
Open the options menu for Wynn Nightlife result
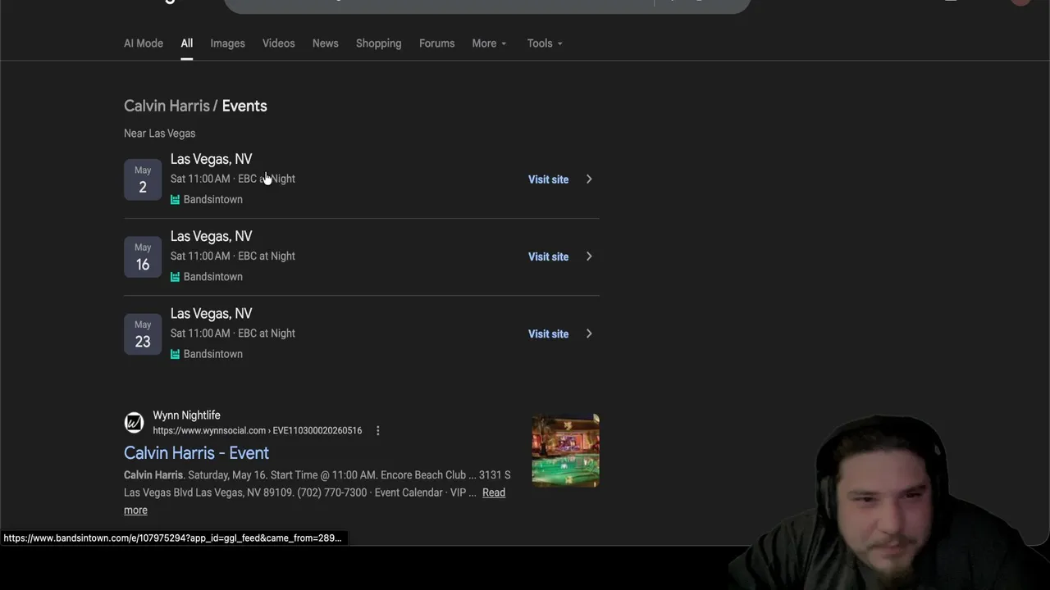(x=377, y=430)
